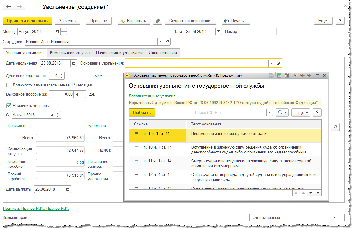This screenshot has height=228, width=352.
Task: Expand Основание увольнения dropdown arrow
Action: [x=271, y=63]
